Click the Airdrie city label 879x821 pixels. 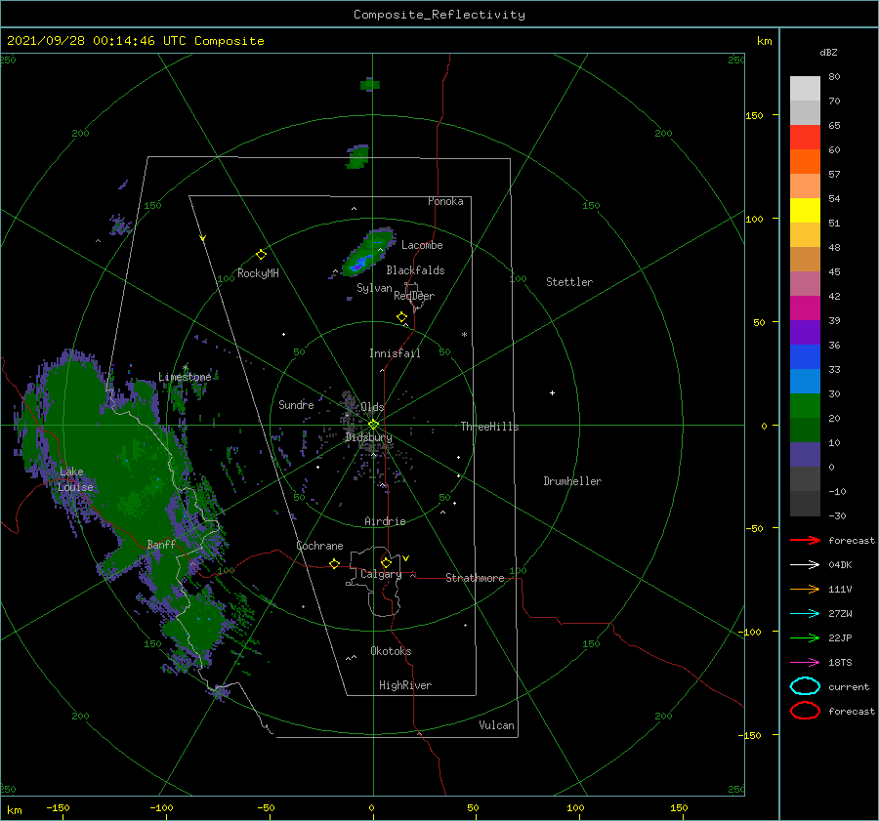coord(385,521)
